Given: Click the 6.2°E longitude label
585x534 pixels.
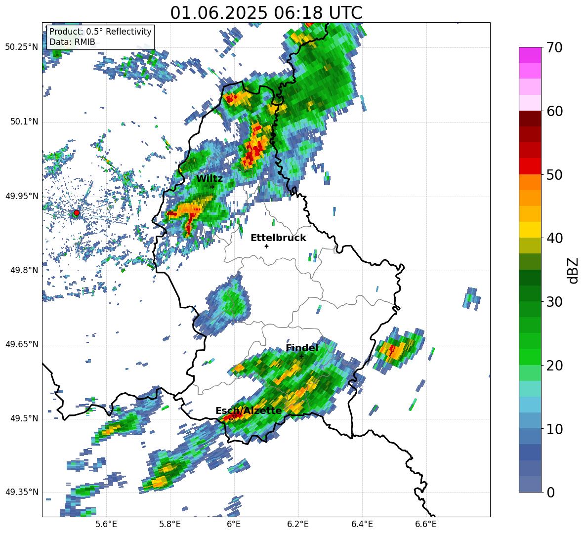Looking at the screenshot, I should 298,525.
